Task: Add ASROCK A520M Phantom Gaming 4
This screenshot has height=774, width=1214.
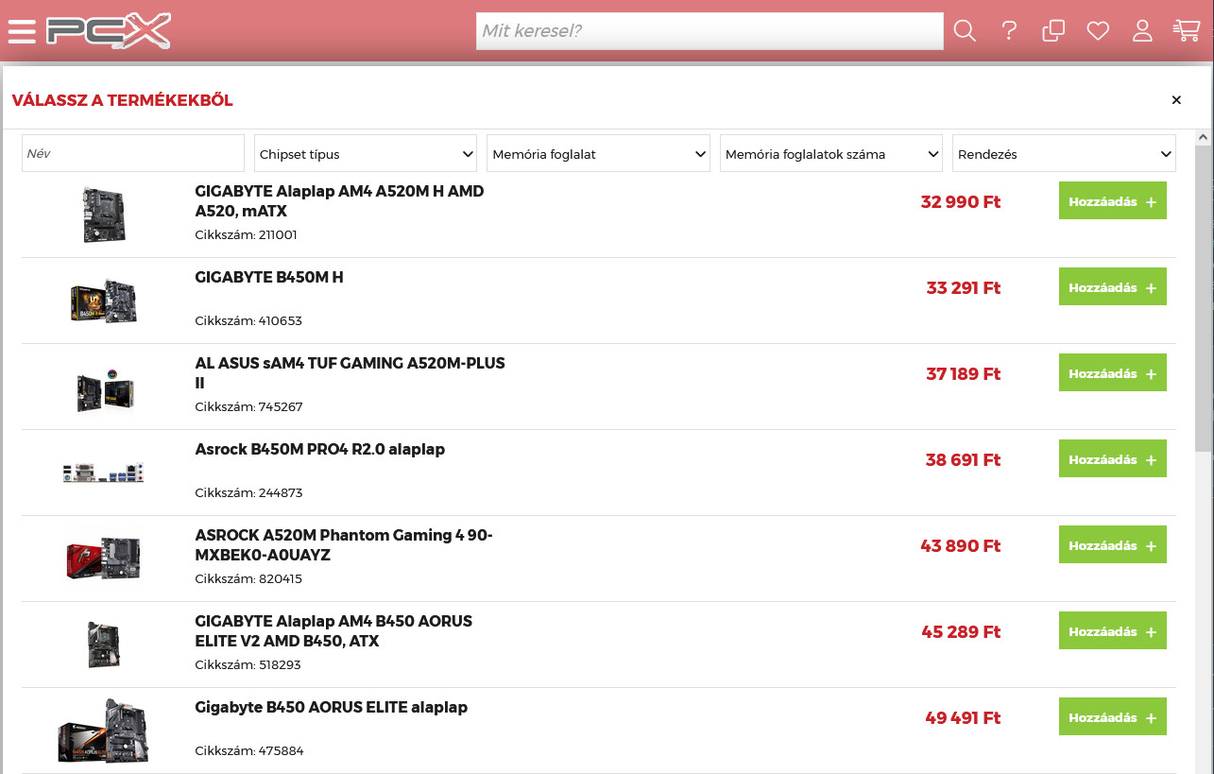Action: [x=1112, y=545]
